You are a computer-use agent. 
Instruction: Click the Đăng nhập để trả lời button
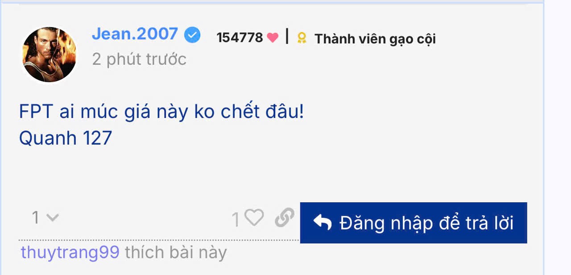coord(414,223)
